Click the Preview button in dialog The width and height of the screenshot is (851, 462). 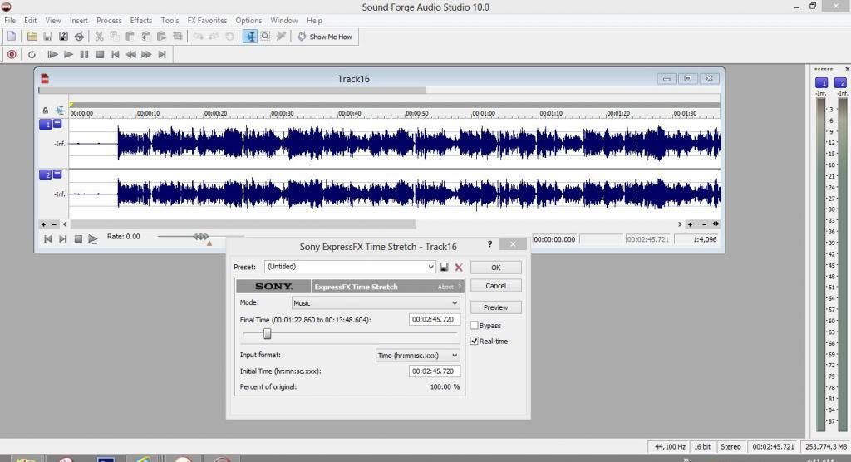495,307
